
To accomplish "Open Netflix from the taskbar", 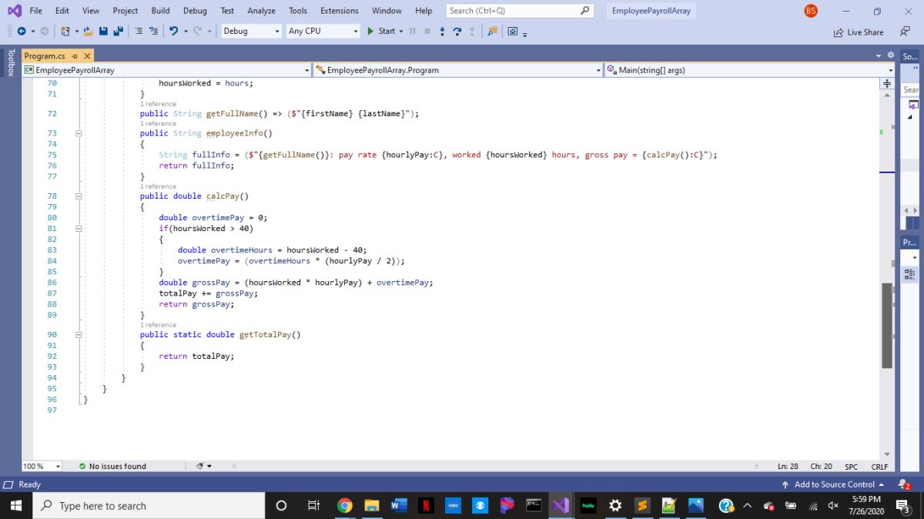I will pos(426,506).
